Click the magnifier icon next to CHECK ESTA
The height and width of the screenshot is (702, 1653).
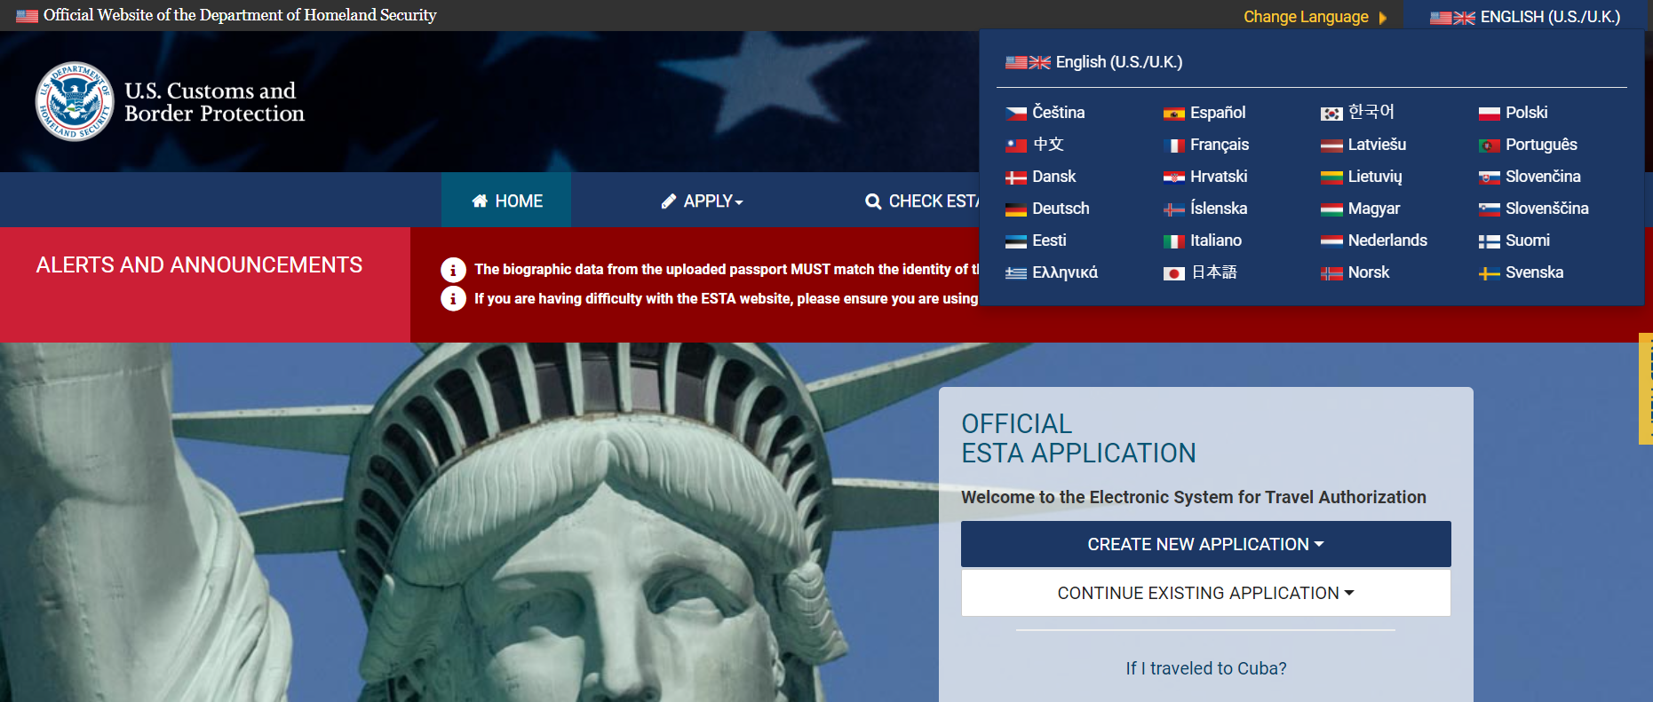873,201
